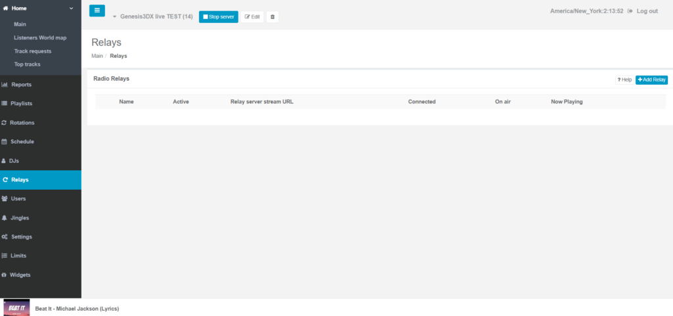The height and width of the screenshot is (316, 673).
Task: Click the Add Relay button
Action: pos(651,79)
